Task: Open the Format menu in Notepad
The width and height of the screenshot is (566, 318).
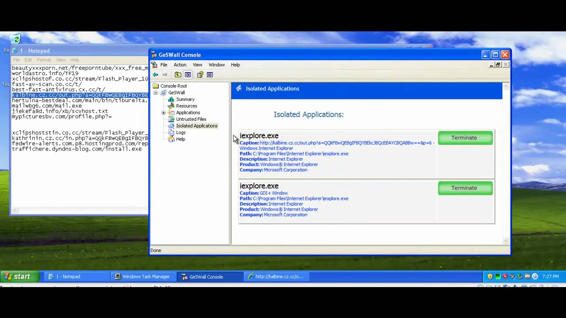Action: 44,60
